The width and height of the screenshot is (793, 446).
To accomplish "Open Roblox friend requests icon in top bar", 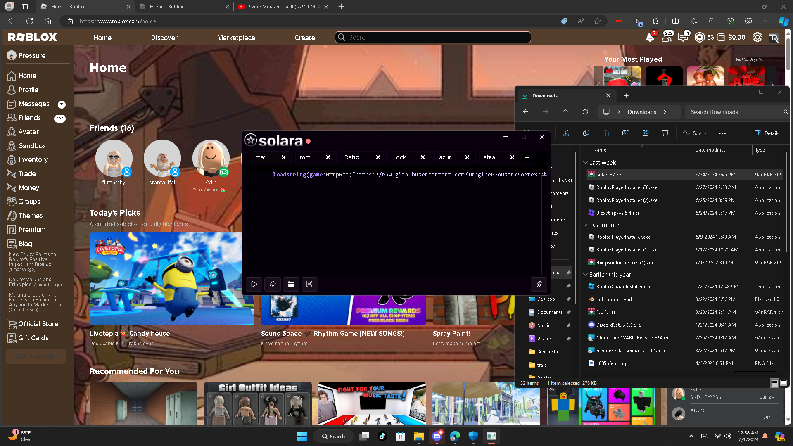I will click(x=666, y=37).
